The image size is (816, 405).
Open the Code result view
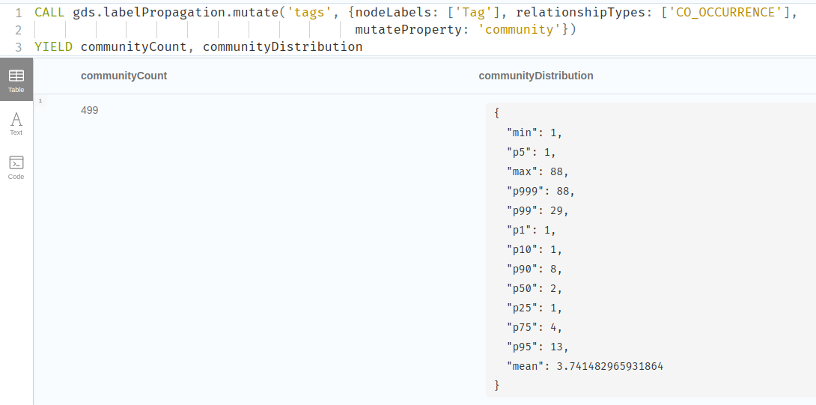coord(16,167)
